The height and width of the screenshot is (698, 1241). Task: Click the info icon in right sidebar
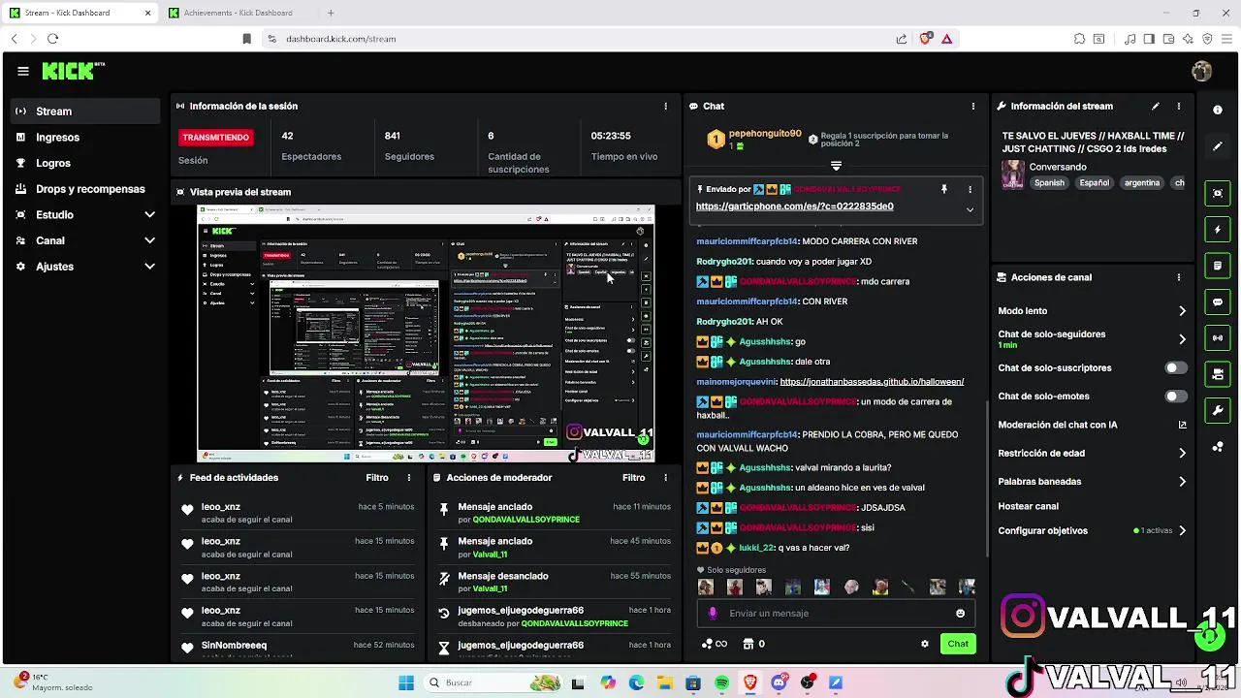click(1218, 111)
